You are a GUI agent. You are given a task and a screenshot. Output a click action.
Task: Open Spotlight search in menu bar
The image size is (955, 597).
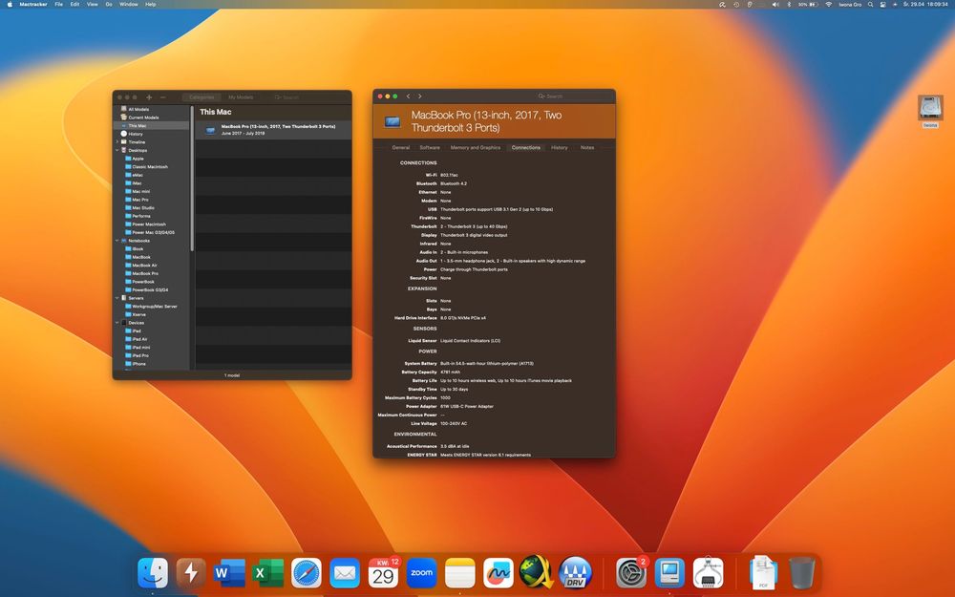pyautogui.click(x=870, y=4)
